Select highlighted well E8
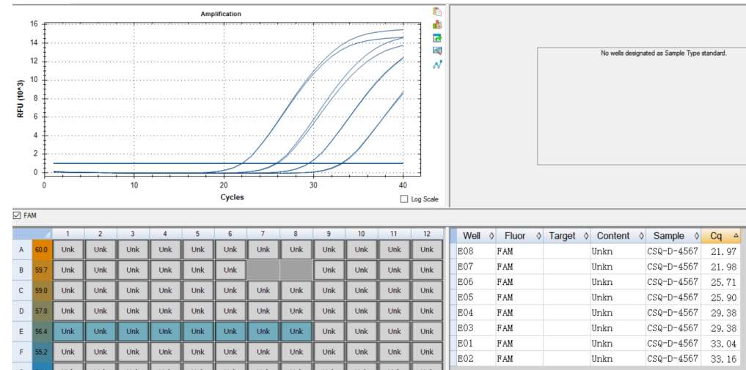 click(296, 331)
